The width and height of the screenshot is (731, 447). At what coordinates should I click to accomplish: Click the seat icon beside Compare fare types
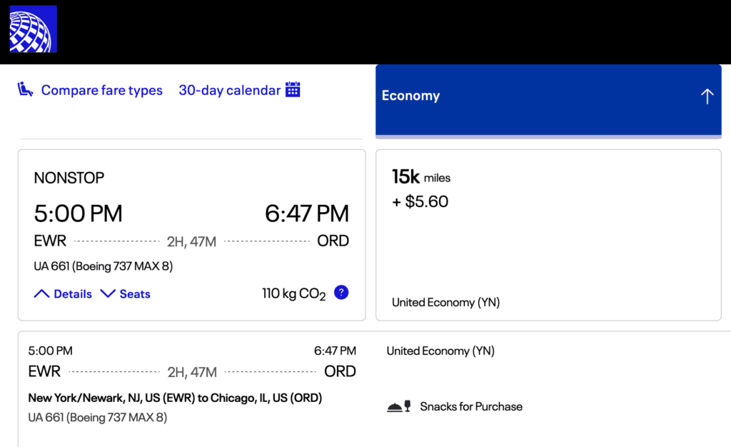[x=26, y=90]
